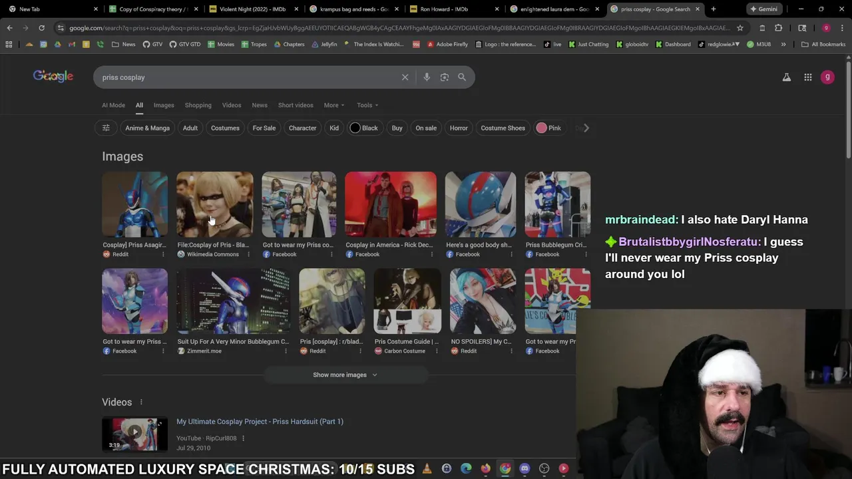
Task: Open the Chrome extensions puzzle icon
Action: pyautogui.click(x=778, y=28)
